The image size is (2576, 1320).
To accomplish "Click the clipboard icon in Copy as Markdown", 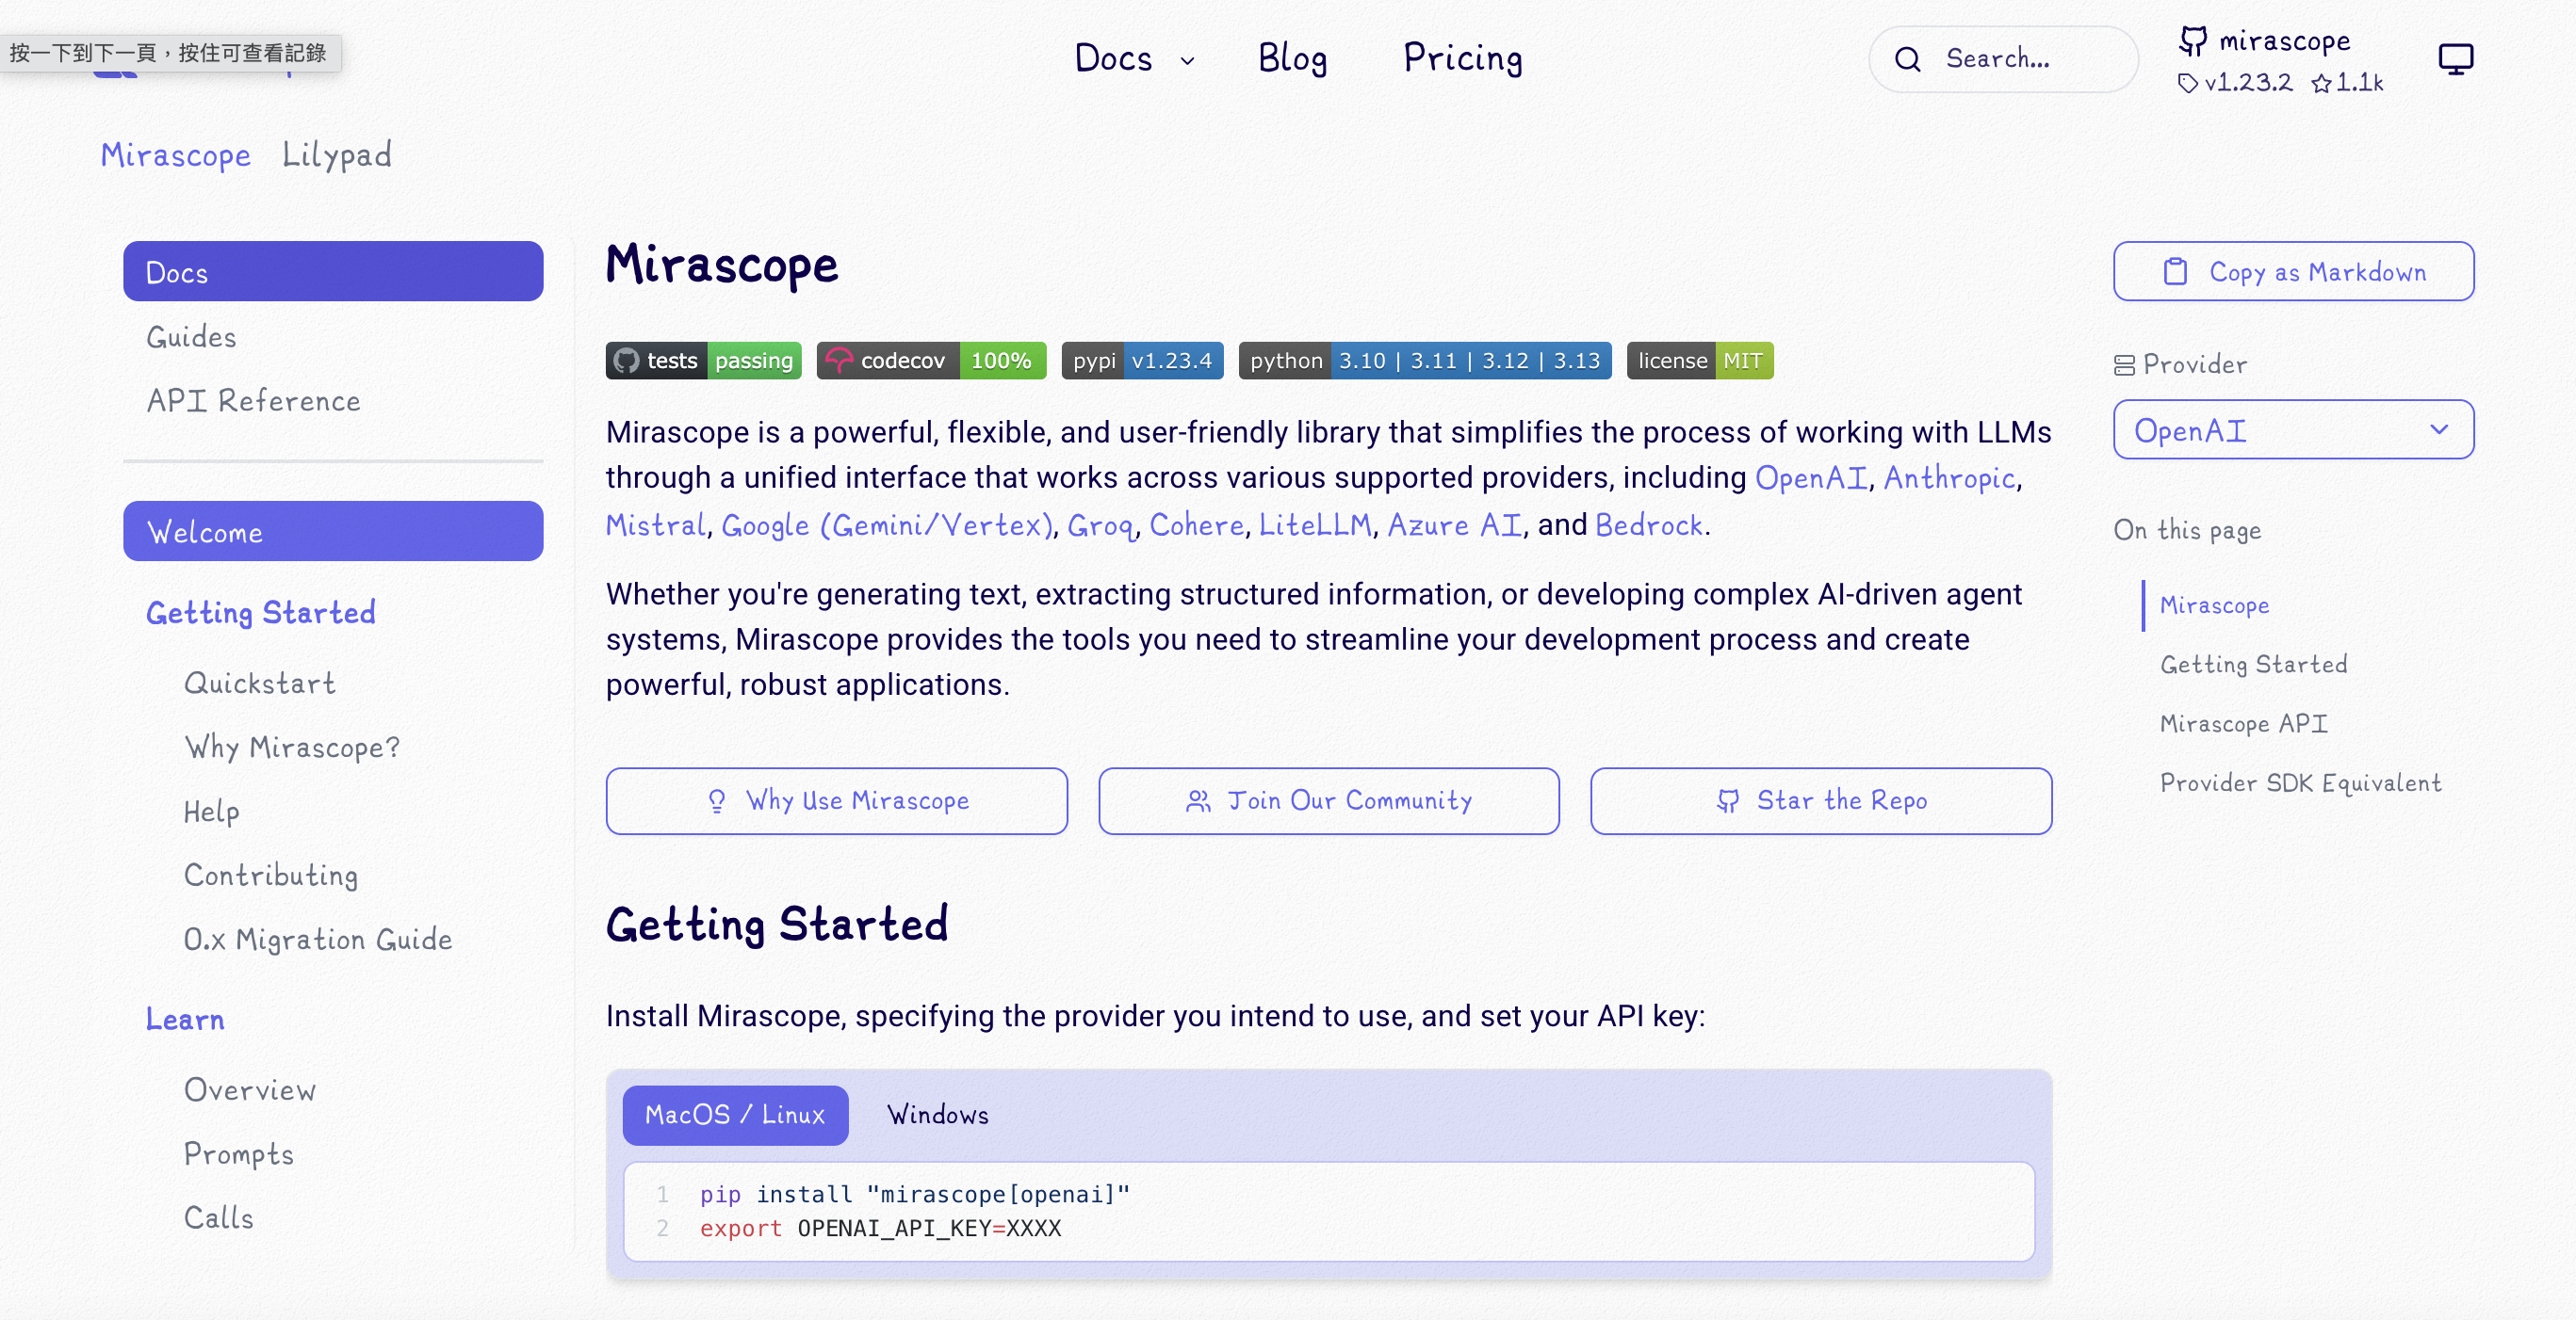I will (2175, 272).
